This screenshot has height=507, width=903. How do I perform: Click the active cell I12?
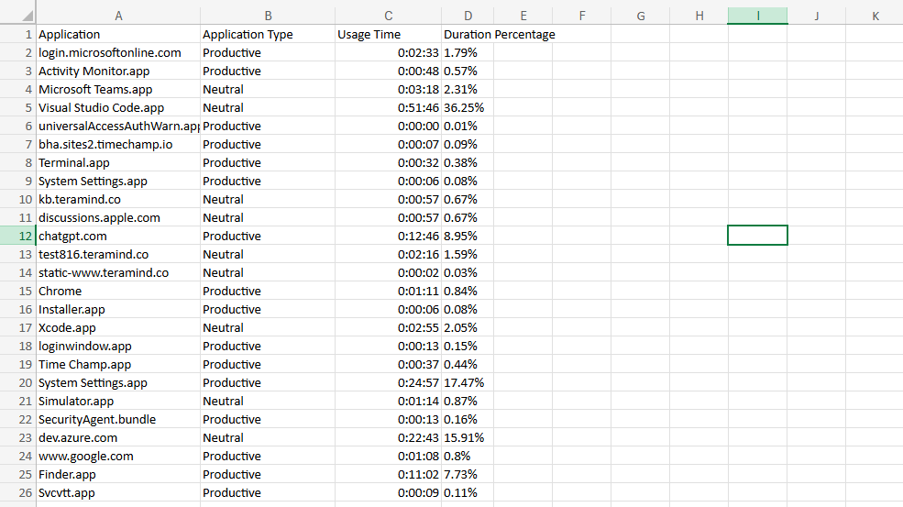(x=758, y=236)
